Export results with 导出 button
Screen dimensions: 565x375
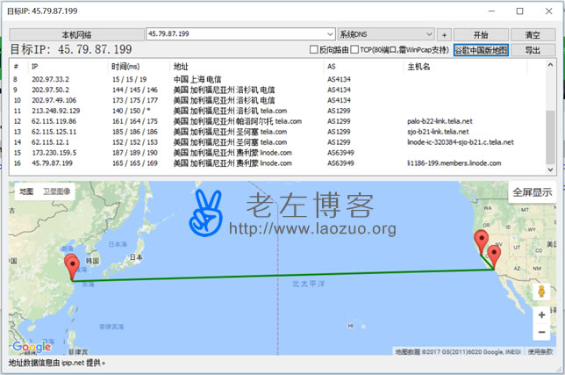coord(533,50)
